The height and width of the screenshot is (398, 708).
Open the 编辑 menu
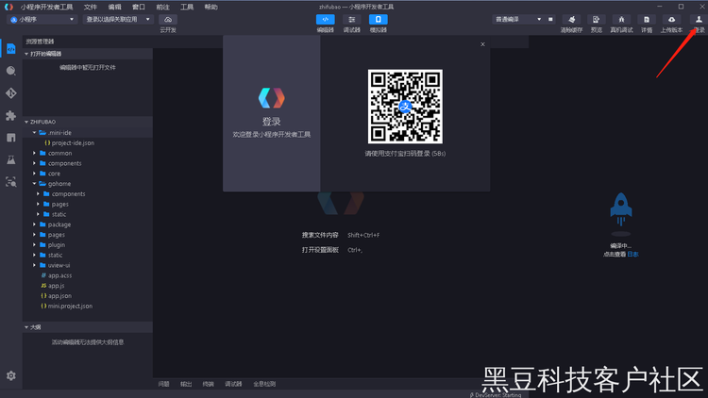114,7
